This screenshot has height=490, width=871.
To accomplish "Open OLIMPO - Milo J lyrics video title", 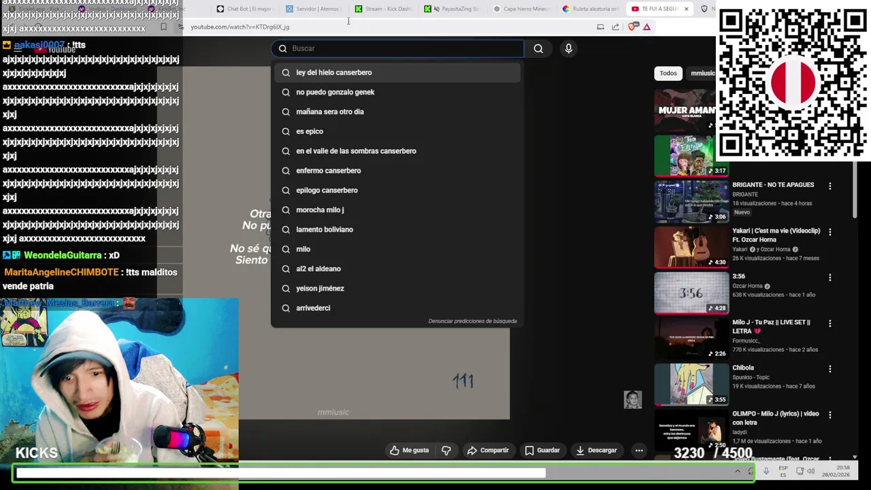I will click(x=775, y=417).
